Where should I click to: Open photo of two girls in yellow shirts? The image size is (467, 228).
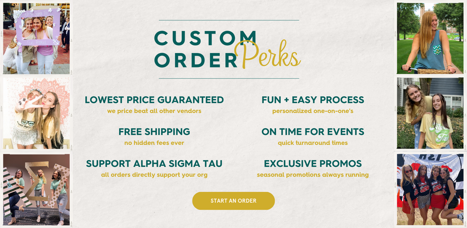[430, 113]
